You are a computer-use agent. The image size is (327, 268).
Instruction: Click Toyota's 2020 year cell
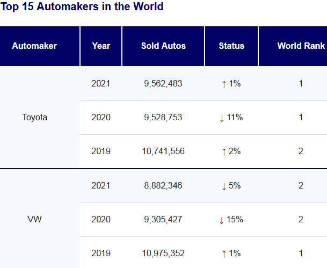tap(101, 118)
